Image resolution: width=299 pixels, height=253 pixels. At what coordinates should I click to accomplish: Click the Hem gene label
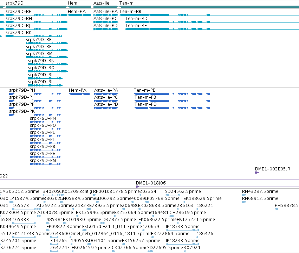[72, 3]
